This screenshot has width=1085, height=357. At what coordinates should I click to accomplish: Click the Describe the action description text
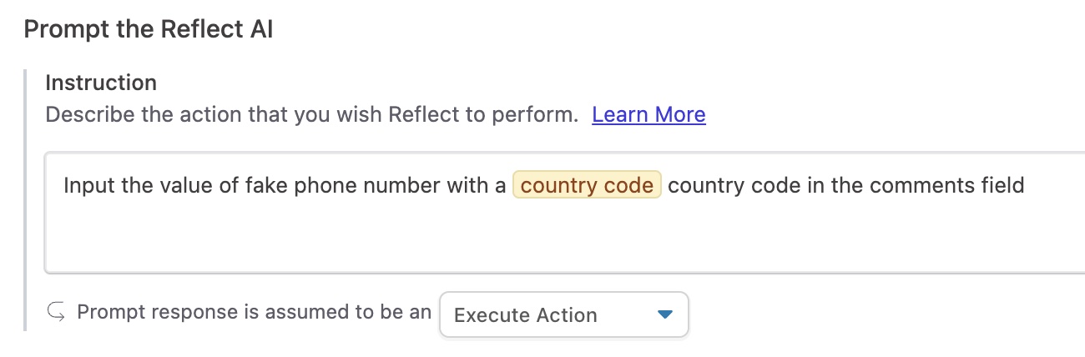(x=311, y=115)
